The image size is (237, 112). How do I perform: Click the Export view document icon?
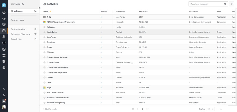pos(35,39)
